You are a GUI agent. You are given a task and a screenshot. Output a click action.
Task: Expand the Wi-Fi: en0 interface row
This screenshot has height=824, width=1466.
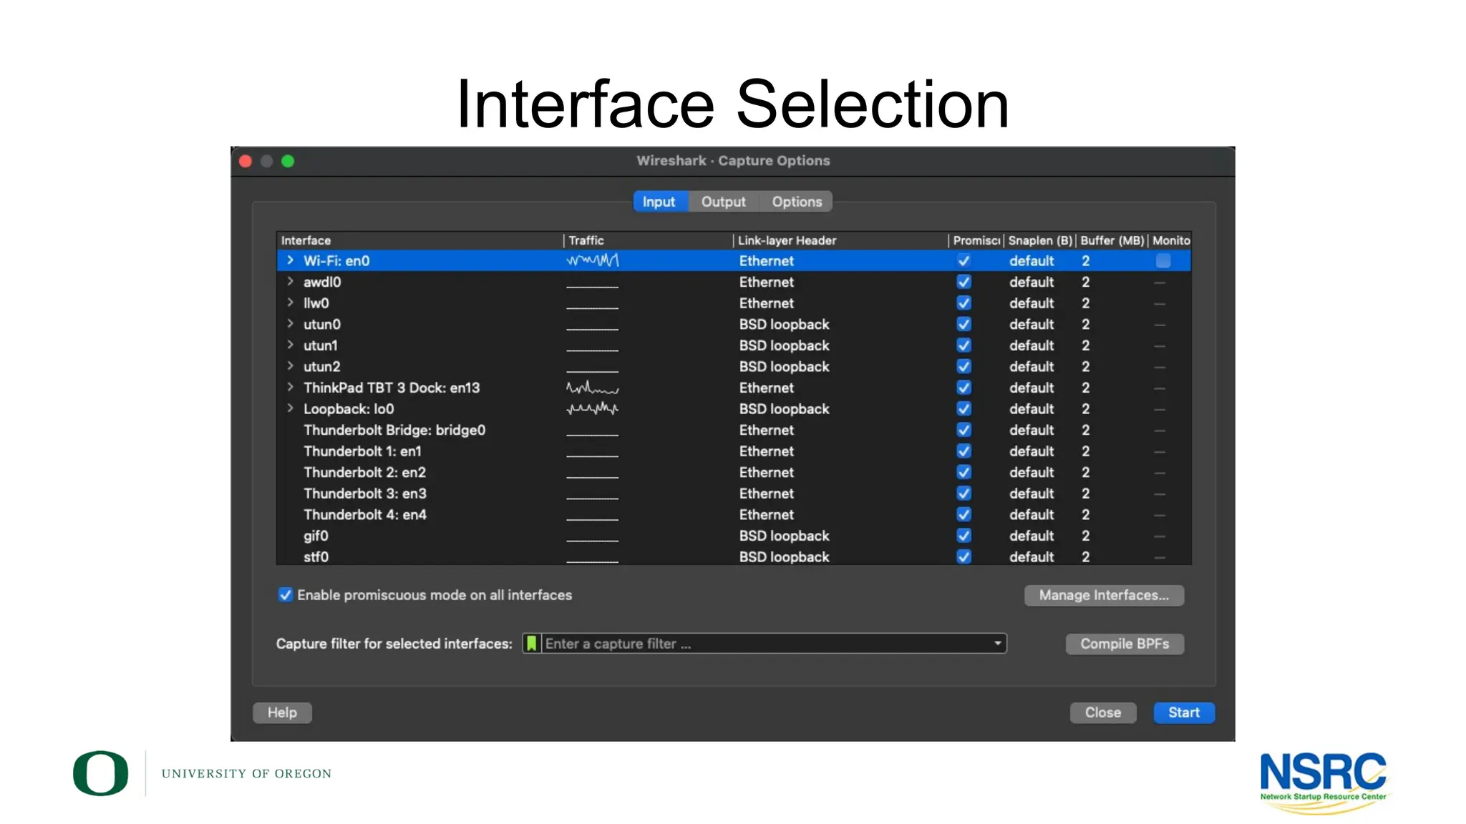tap(290, 260)
